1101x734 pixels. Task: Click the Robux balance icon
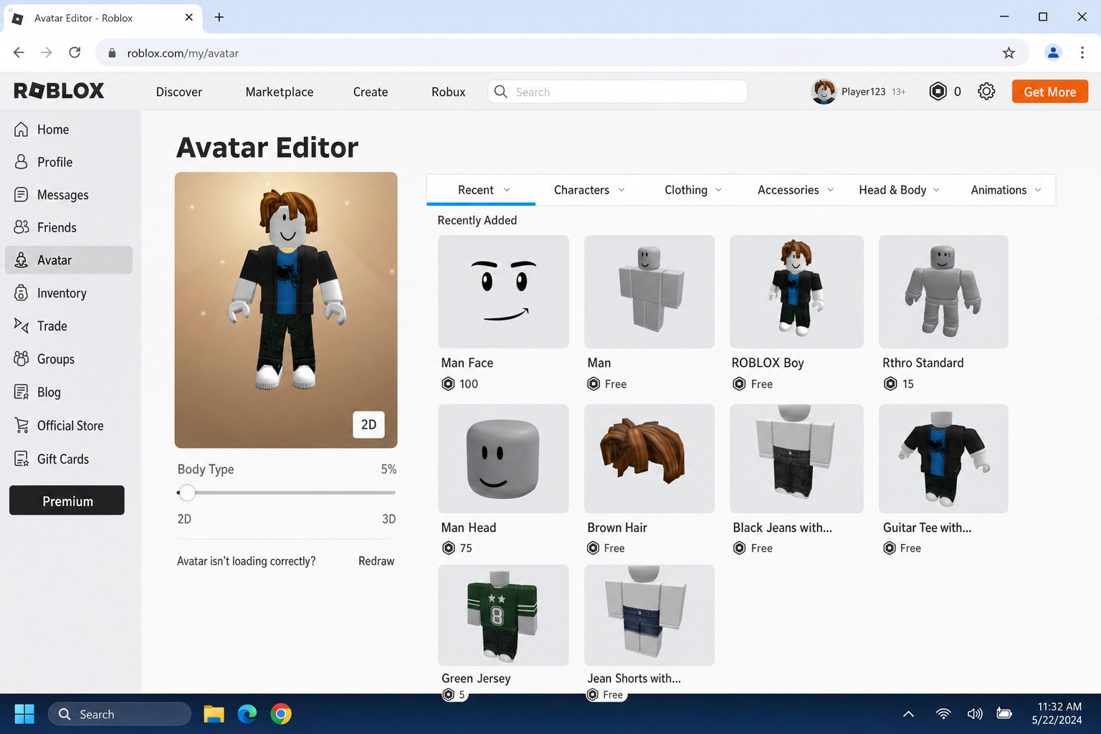pos(938,91)
